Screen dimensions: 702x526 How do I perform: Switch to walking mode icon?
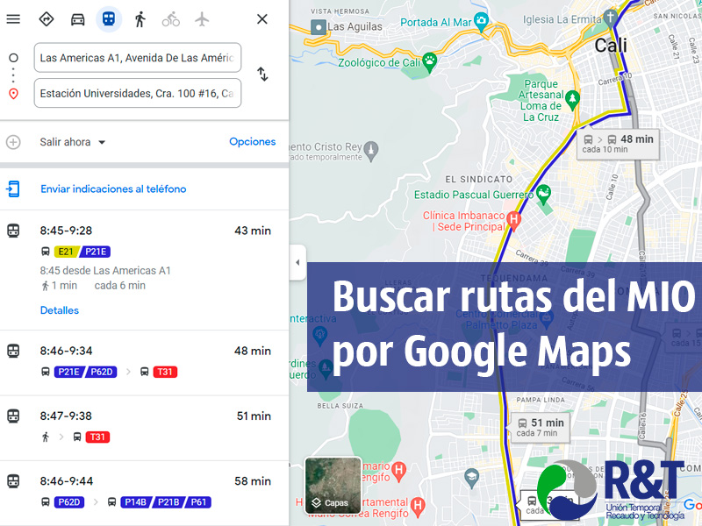click(140, 19)
